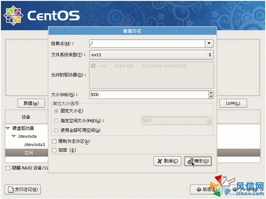Increase size with 大小 spinner up arrow
The width and height of the screenshot is (266, 199).
click(x=210, y=92)
